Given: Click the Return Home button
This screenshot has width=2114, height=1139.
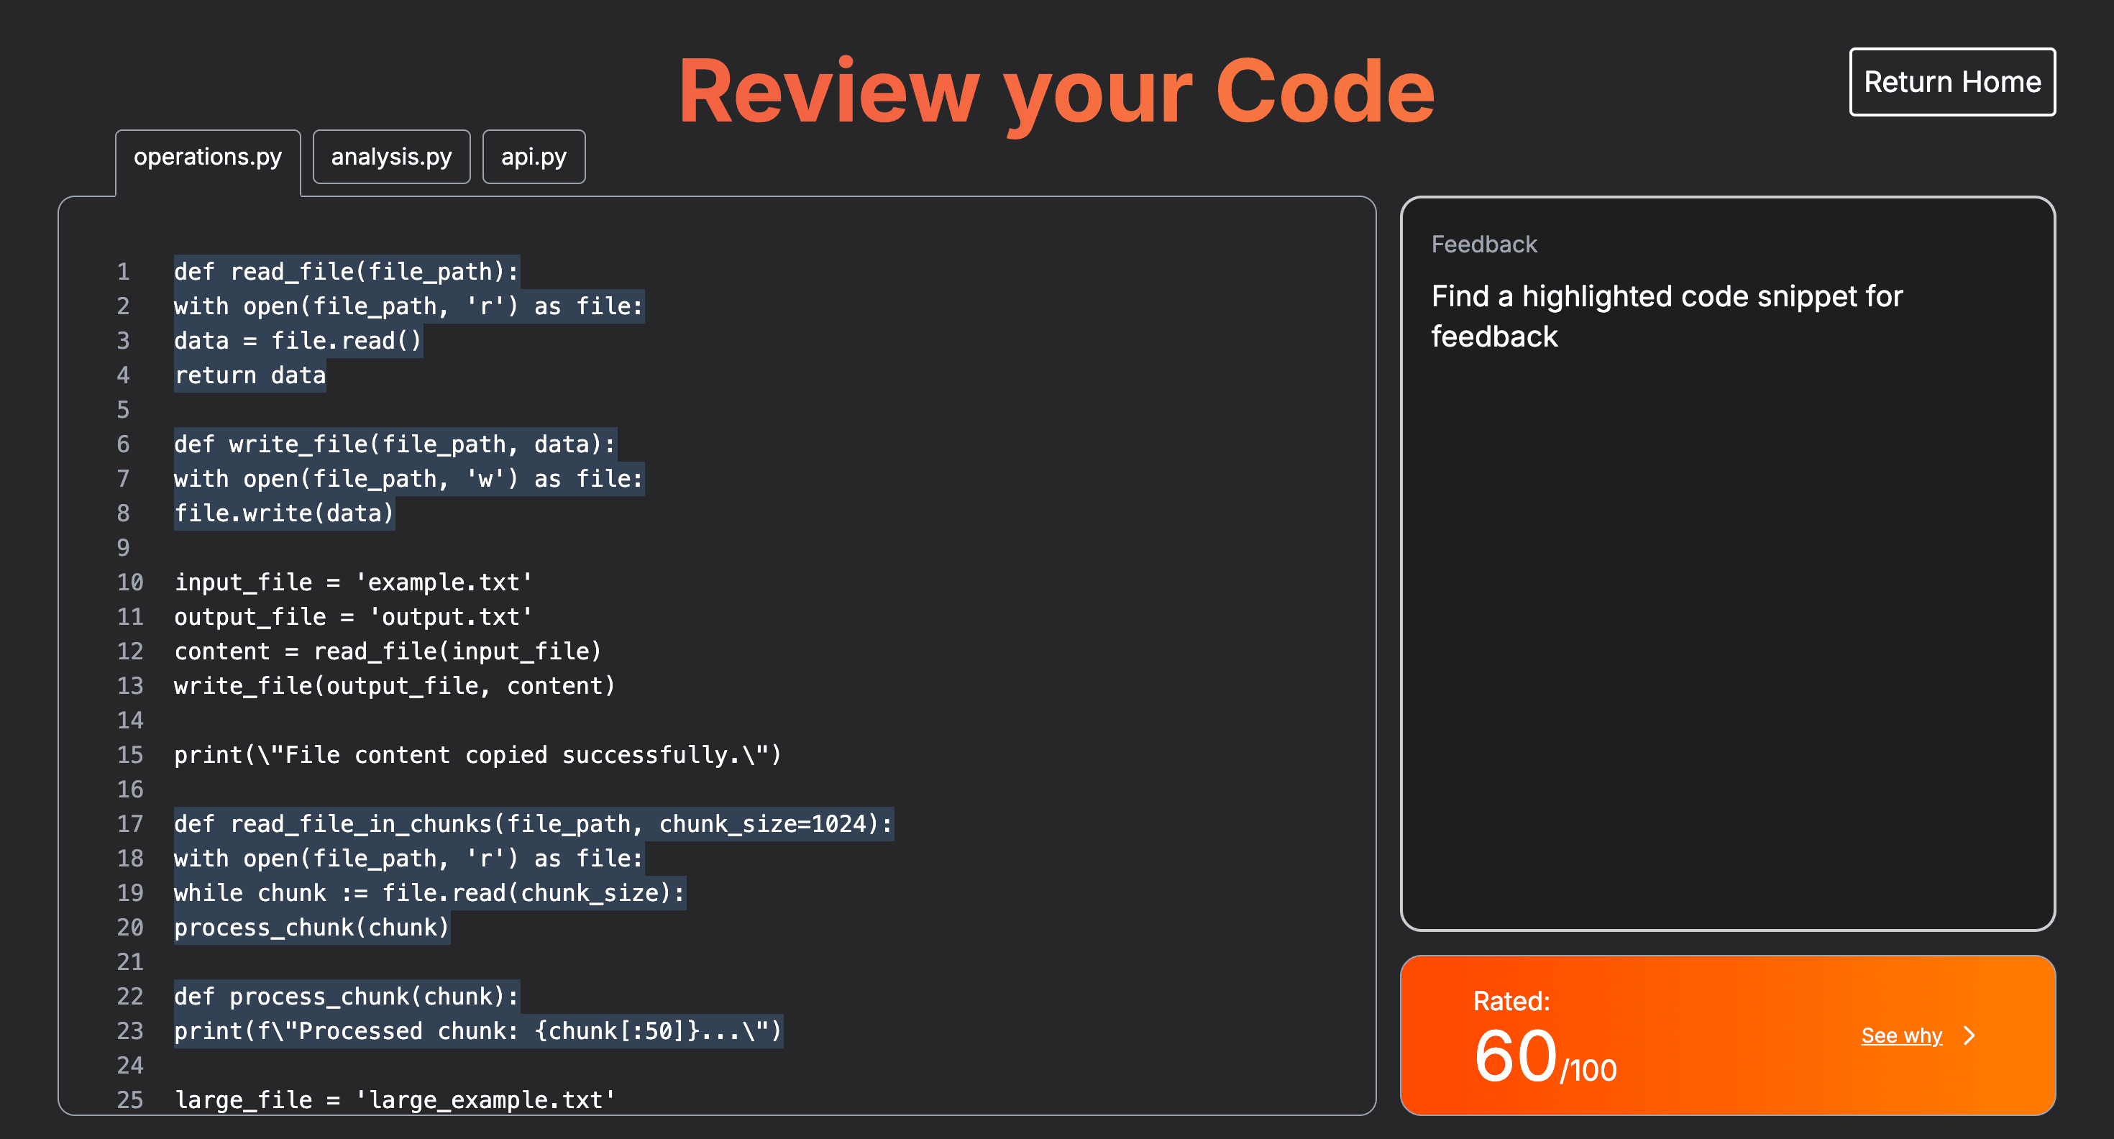Looking at the screenshot, I should click(1952, 81).
